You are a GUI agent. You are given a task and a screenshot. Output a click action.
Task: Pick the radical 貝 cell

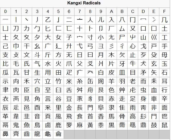[101, 99]
